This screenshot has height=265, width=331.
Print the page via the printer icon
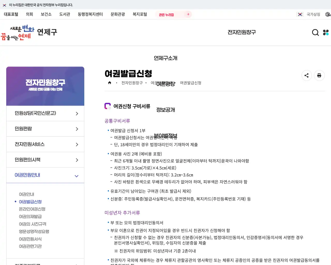319,75
